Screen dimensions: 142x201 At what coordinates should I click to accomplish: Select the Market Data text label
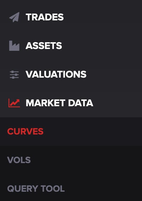pyautogui.click(x=59, y=103)
